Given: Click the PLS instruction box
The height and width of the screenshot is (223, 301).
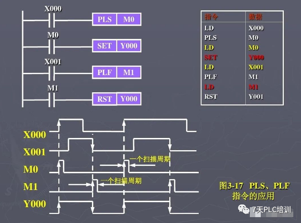Looking at the screenshot, I should click(x=105, y=19).
